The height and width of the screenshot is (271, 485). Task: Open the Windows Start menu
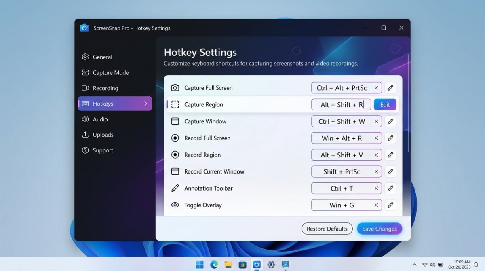tap(200, 265)
